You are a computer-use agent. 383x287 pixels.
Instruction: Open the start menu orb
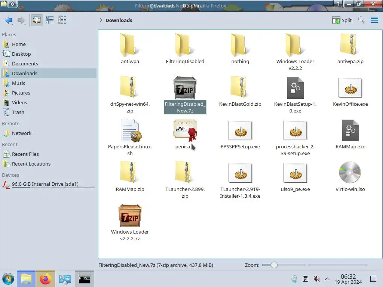(8, 279)
